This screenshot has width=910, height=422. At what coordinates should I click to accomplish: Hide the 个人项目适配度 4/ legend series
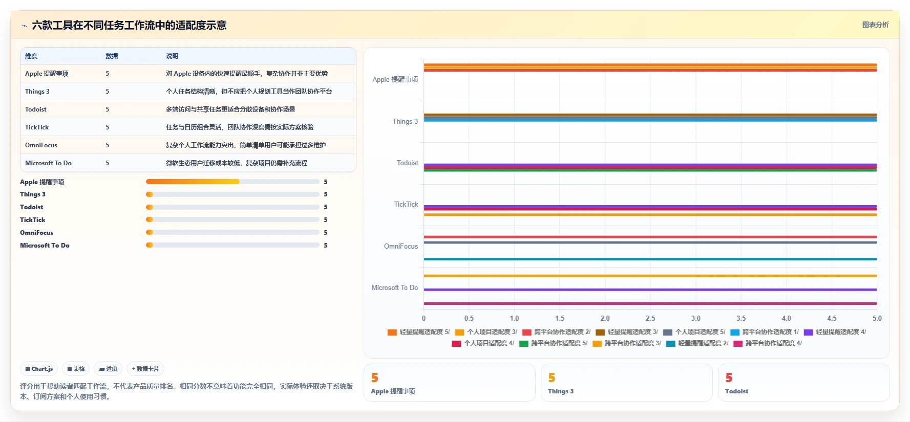click(x=483, y=343)
